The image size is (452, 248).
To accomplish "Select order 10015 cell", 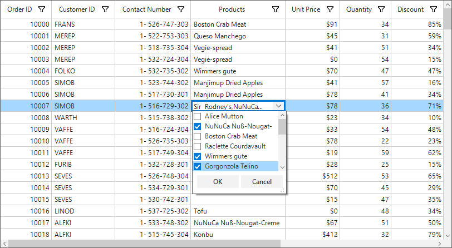I will [26, 199].
